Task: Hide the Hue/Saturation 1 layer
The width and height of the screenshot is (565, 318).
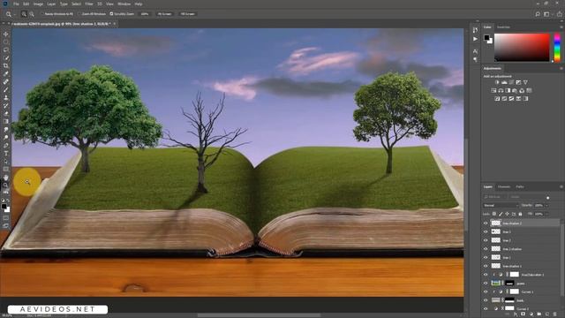Action: point(486,275)
